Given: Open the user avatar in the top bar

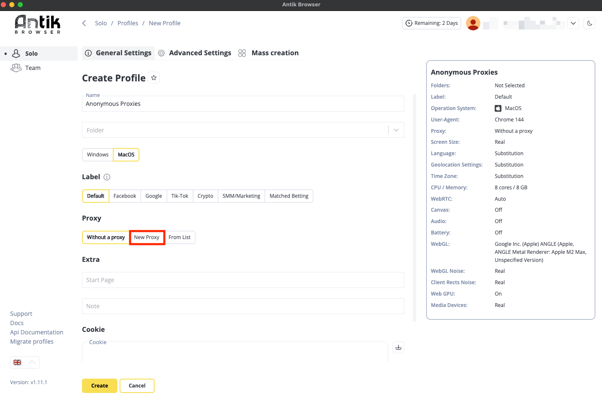Looking at the screenshot, I should [473, 23].
